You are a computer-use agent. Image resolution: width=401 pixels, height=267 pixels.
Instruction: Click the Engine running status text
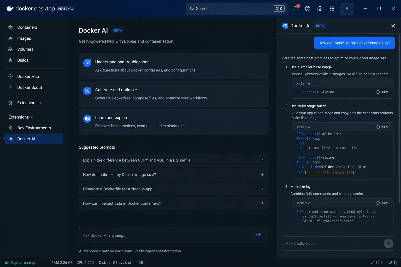click(23, 263)
